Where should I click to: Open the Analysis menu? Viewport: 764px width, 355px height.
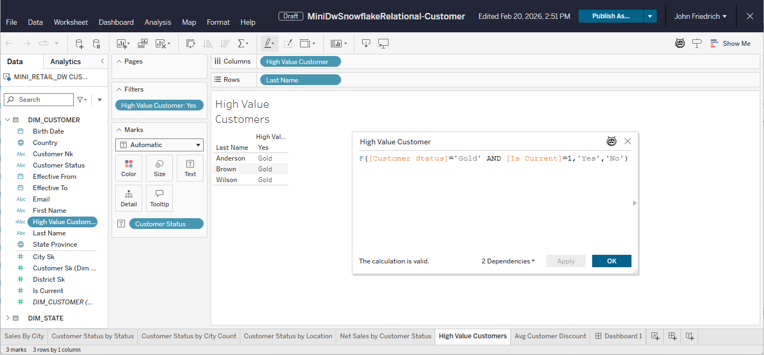[x=158, y=22]
